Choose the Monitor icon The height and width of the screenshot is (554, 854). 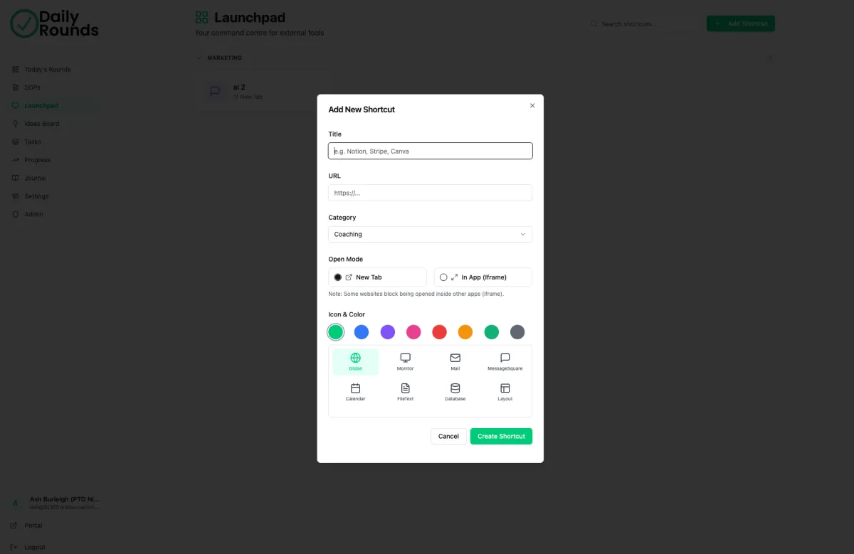tap(405, 362)
